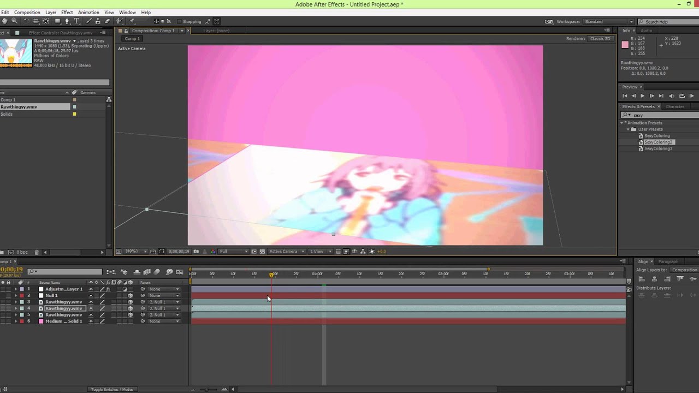The height and width of the screenshot is (393, 699).
Task: Select the Puppet Pin tool
Action: pos(132,21)
